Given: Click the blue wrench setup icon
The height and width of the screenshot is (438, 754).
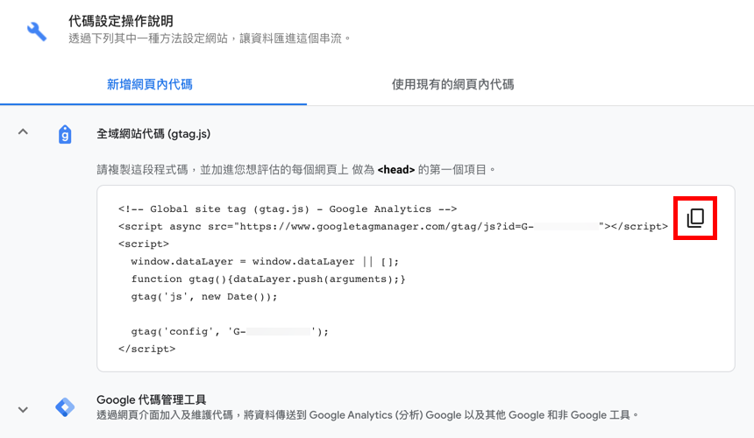Looking at the screenshot, I should 37,32.
